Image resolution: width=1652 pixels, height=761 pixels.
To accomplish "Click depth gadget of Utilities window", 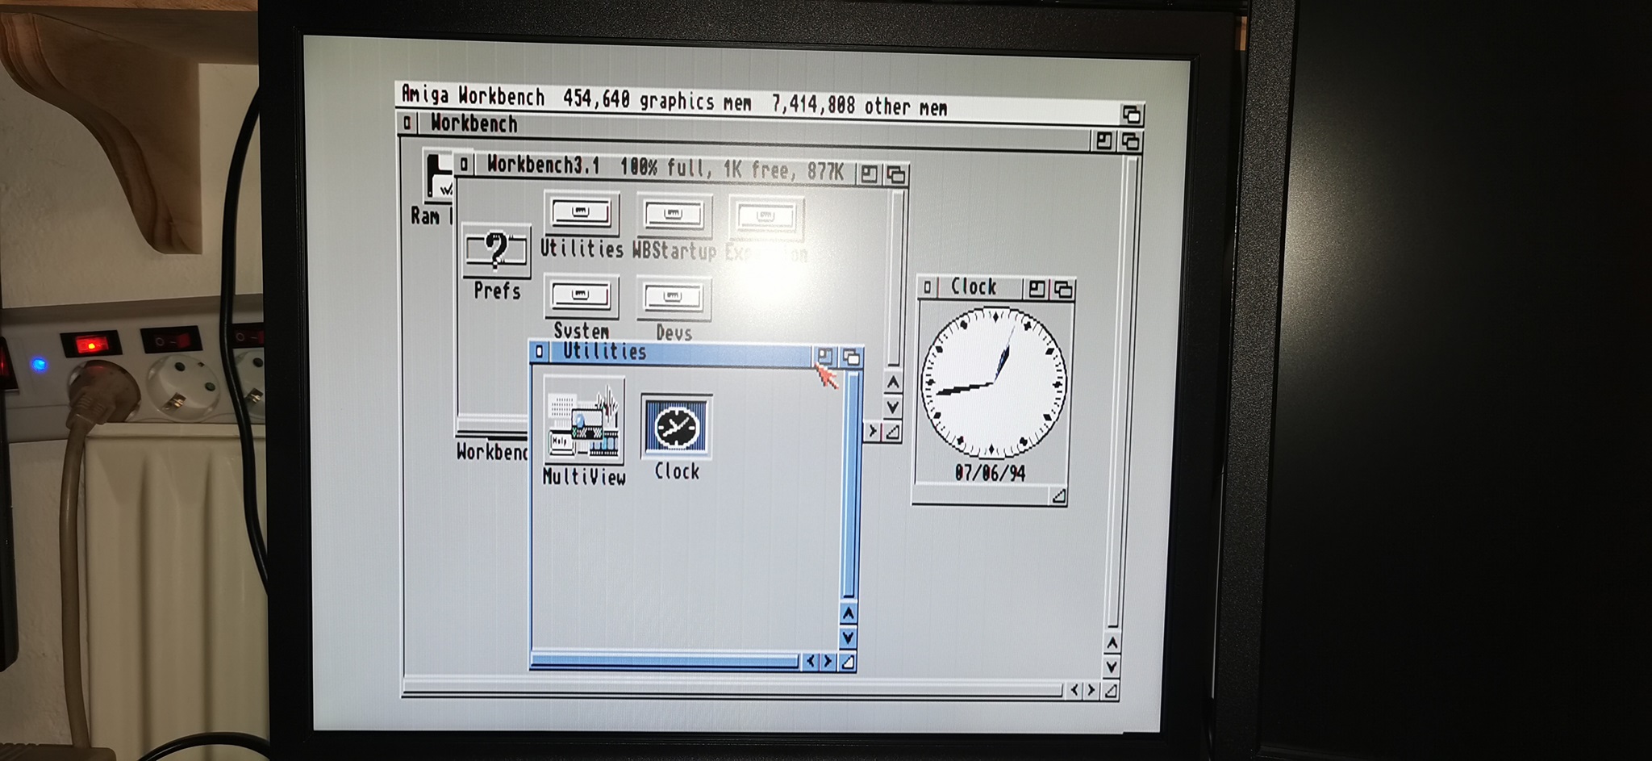I will (x=851, y=358).
